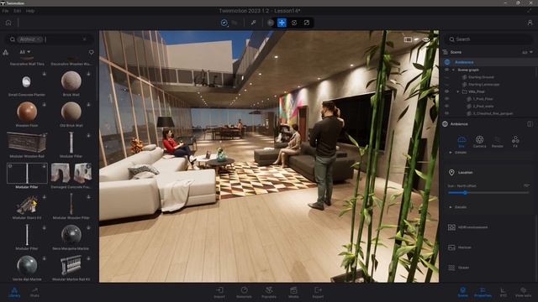
Task: Download the Brick Wall material
Action: (88, 74)
